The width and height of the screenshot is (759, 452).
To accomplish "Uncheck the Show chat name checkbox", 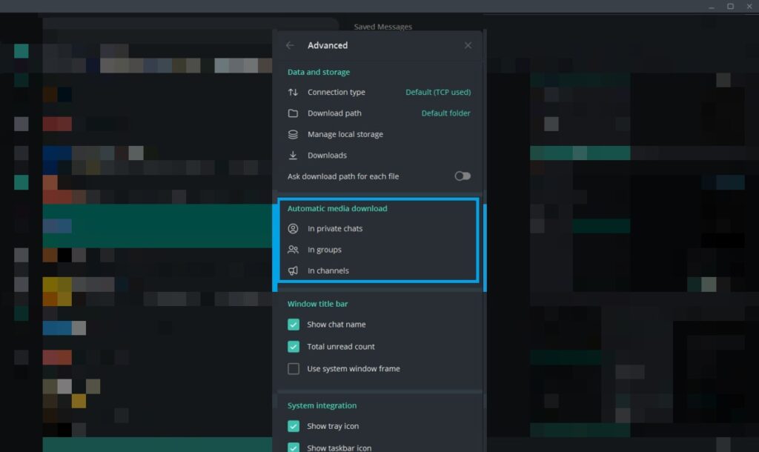I will point(294,325).
